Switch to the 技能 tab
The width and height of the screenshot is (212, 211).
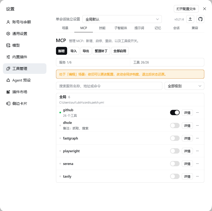coord(102,28)
